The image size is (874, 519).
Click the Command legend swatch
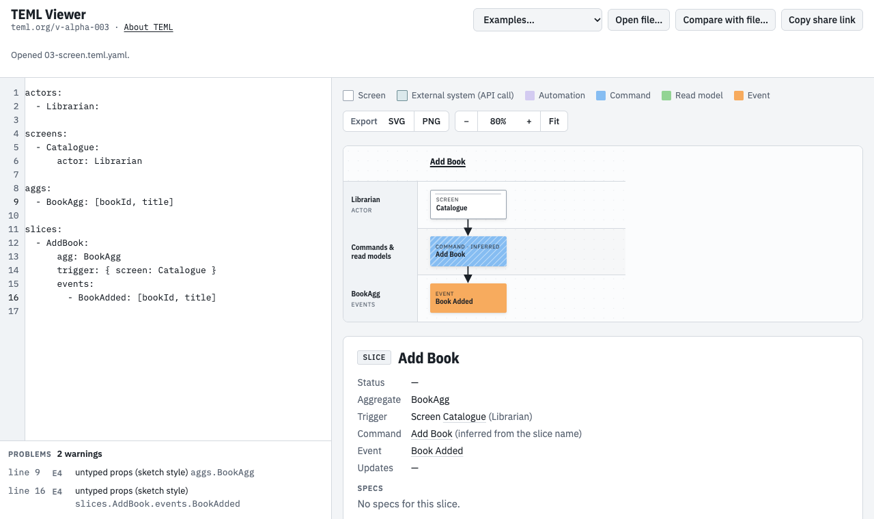[601, 96]
